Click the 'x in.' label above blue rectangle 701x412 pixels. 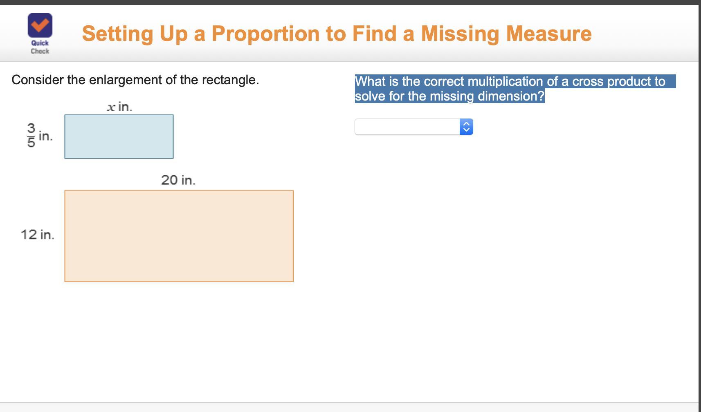coord(119,107)
